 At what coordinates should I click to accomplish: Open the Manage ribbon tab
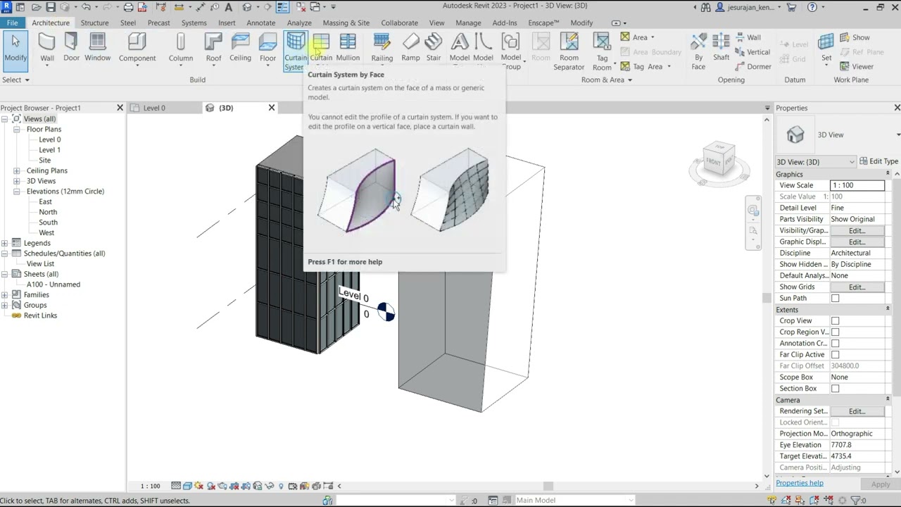tap(468, 23)
